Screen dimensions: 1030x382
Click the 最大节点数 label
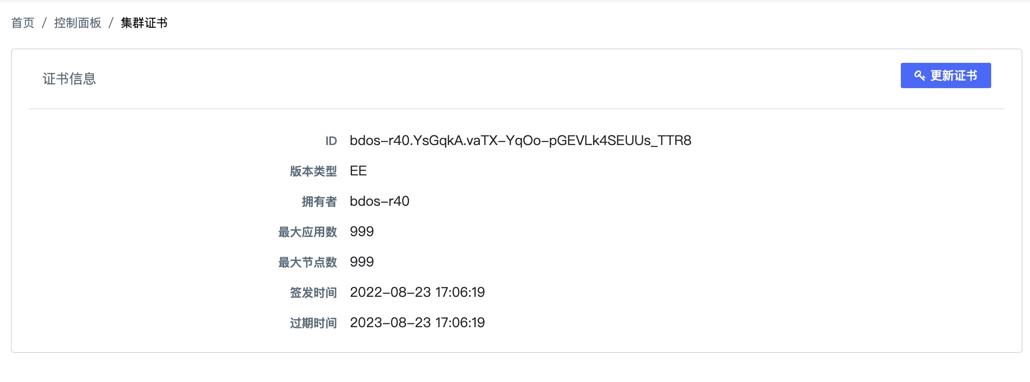[x=307, y=262]
